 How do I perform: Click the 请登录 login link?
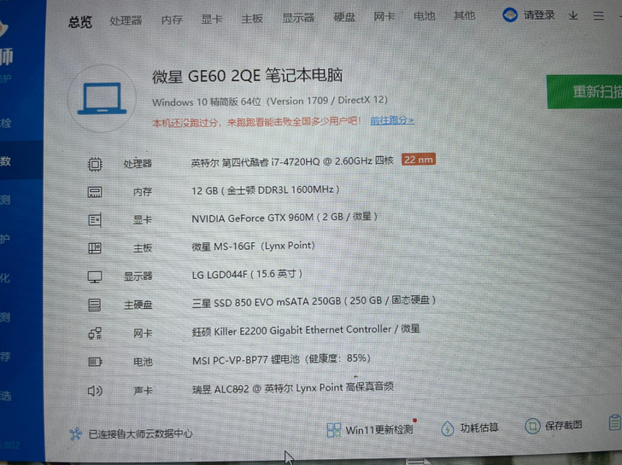coord(539,15)
